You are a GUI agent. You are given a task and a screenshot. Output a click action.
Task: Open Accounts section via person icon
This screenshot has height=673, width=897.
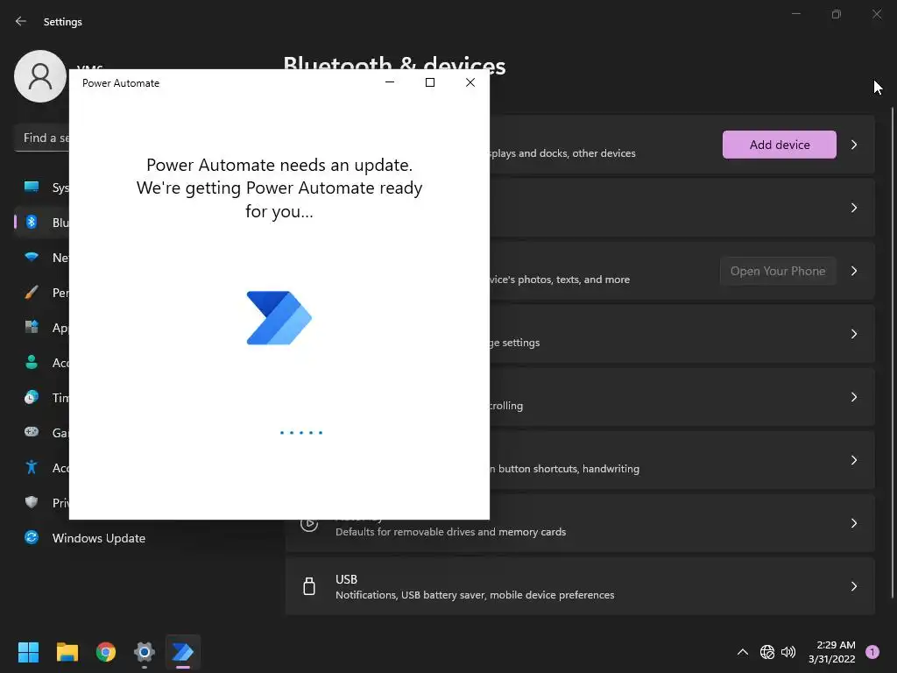click(32, 362)
